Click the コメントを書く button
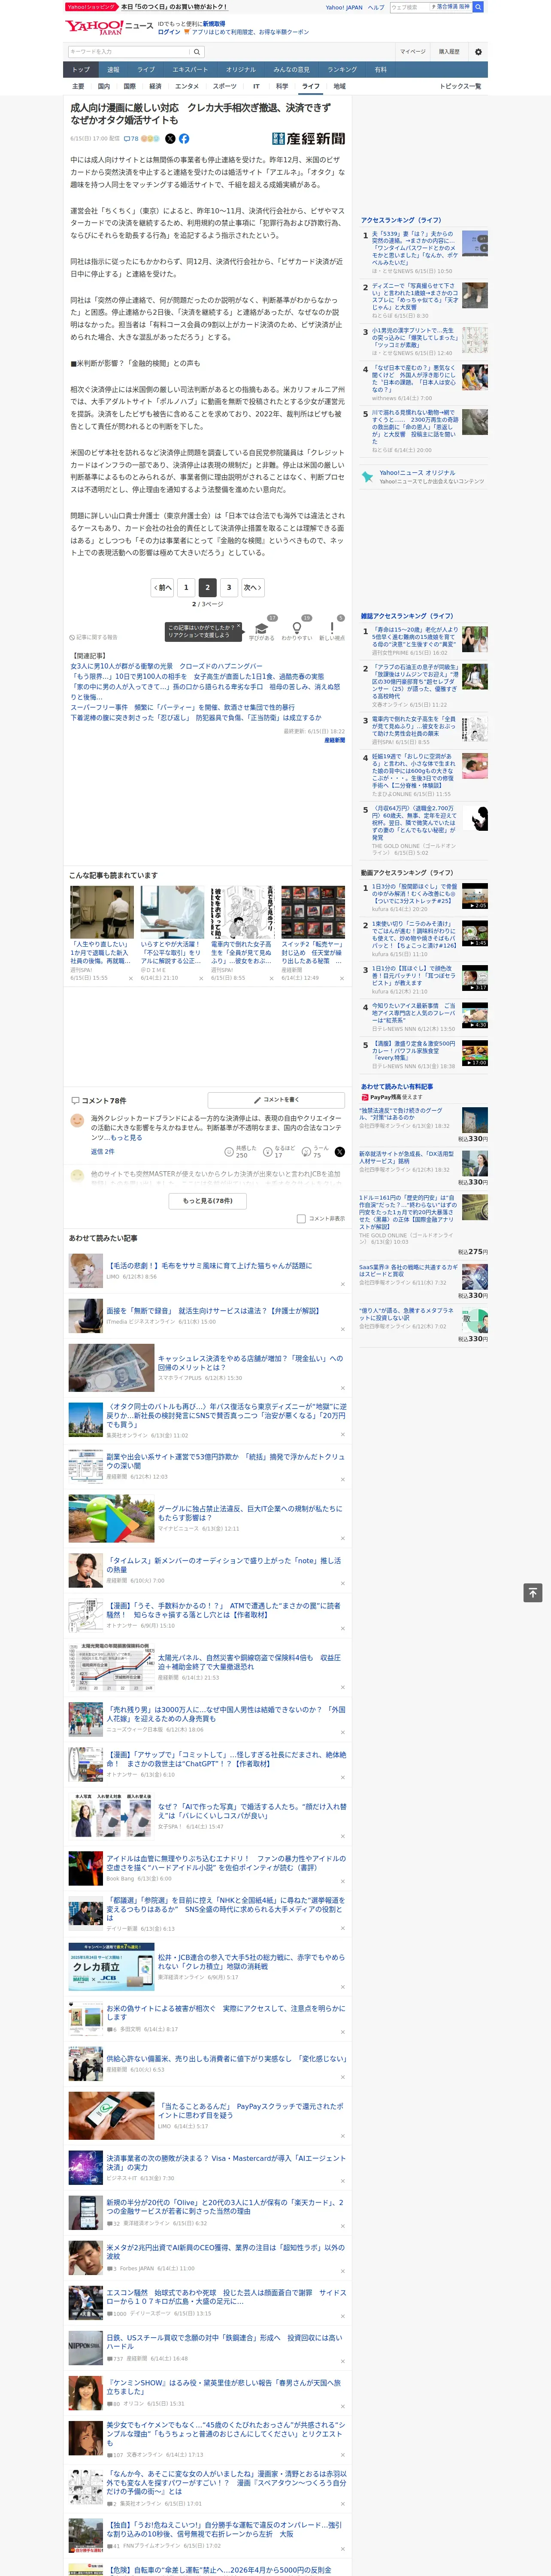 point(276,1100)
